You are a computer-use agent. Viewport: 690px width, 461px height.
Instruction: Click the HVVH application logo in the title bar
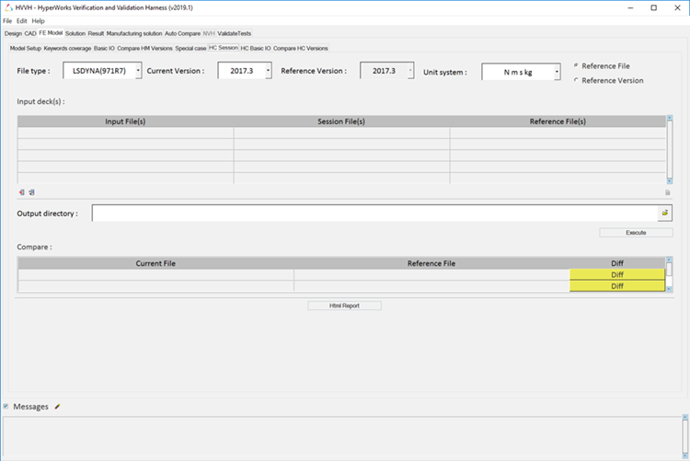[x=7, y=7]
